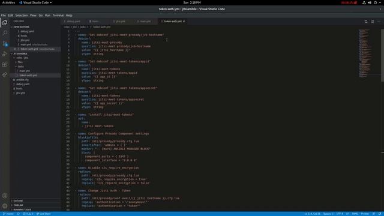
Task: Open the Source Control view
Action: (x=5, y=44)
